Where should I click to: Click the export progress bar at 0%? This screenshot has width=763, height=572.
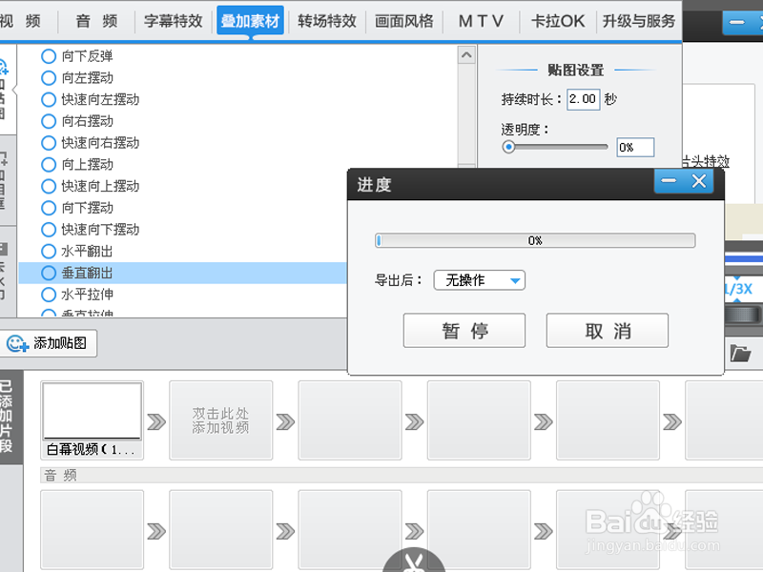535,241
